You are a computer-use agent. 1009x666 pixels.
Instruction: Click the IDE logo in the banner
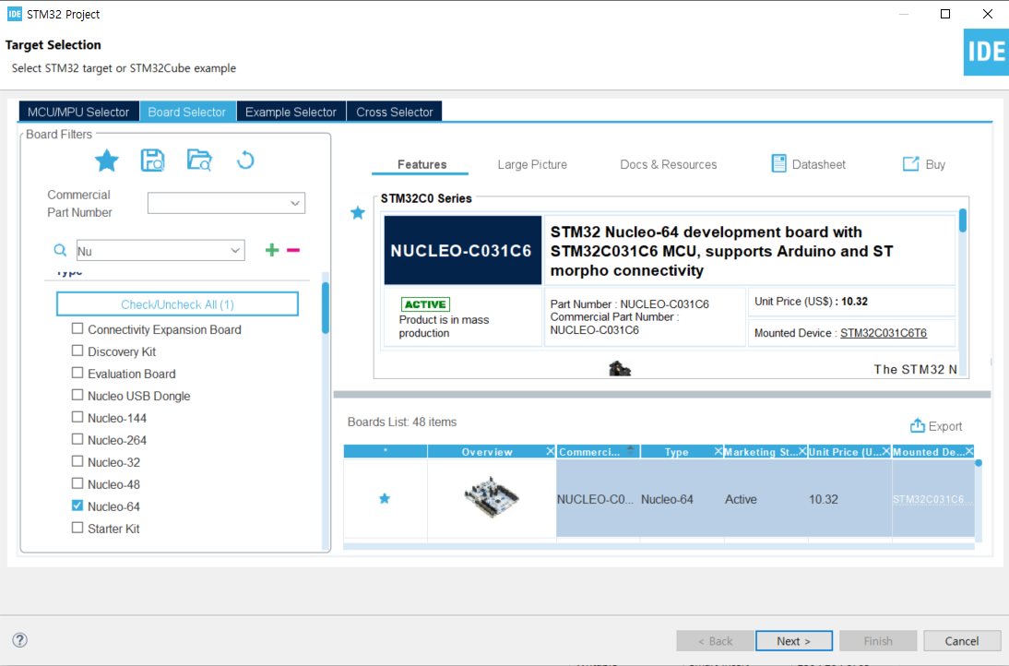pyautogui.click(x=986, y=53)
